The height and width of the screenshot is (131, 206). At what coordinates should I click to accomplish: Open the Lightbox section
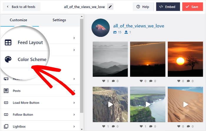click(40, 126)
